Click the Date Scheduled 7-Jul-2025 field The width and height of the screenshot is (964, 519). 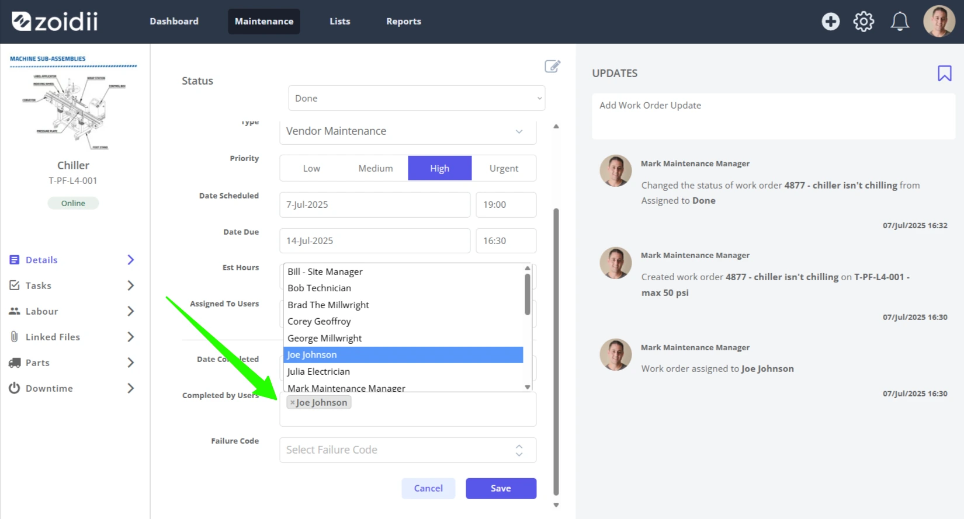pos(374,205)
